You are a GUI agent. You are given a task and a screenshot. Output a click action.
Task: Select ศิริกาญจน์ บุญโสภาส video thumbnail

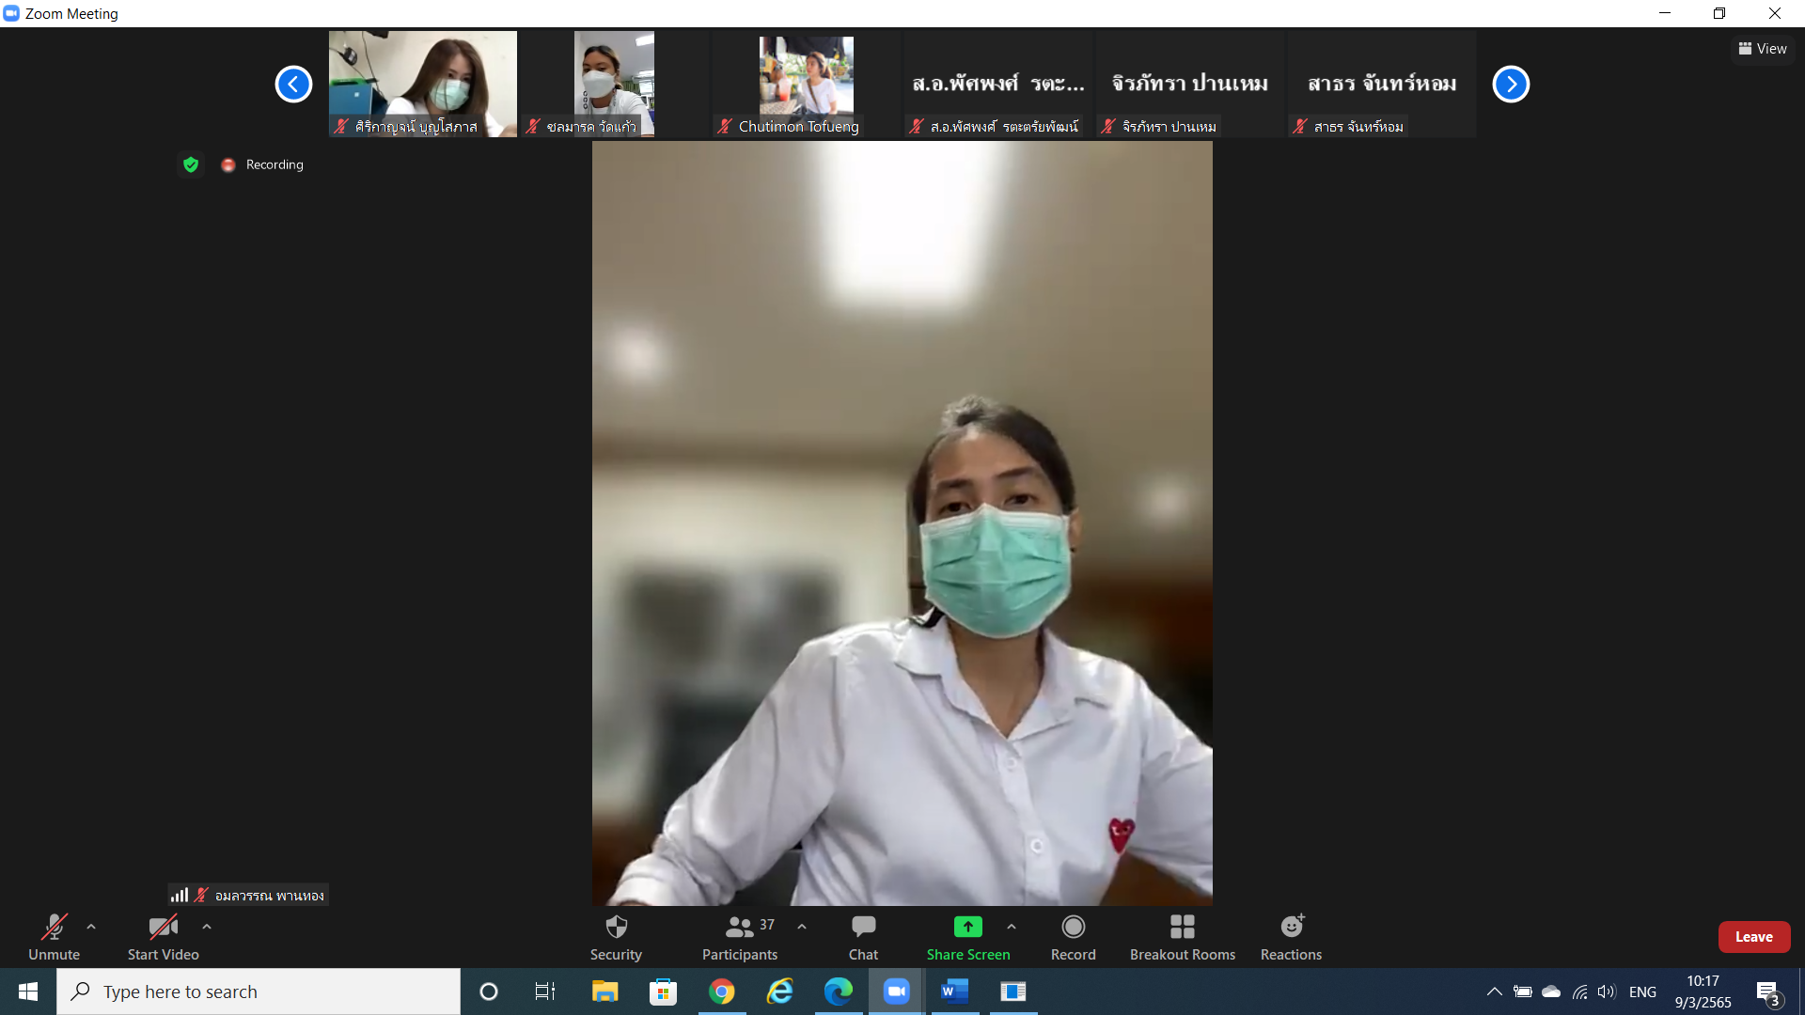click(x=423, y=84)
